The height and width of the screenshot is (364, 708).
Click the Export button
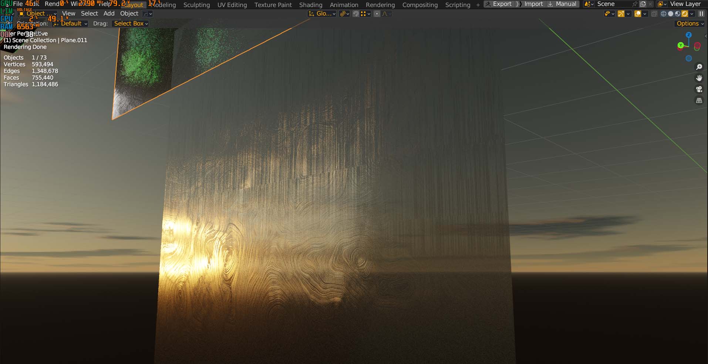pos(499,4)
